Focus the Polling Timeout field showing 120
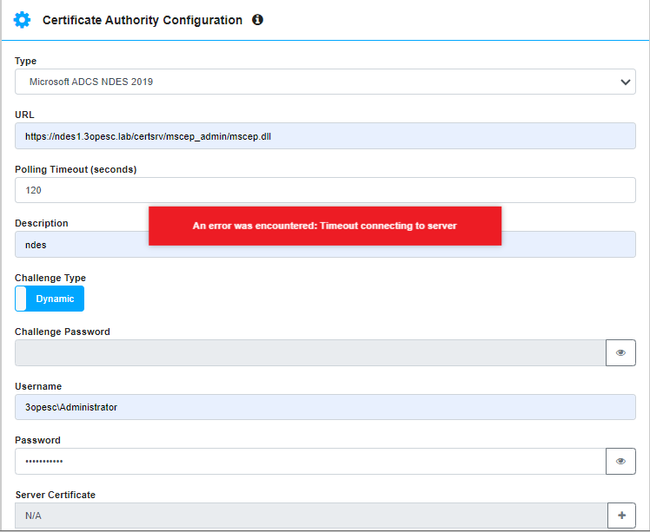 click(325, 190)
